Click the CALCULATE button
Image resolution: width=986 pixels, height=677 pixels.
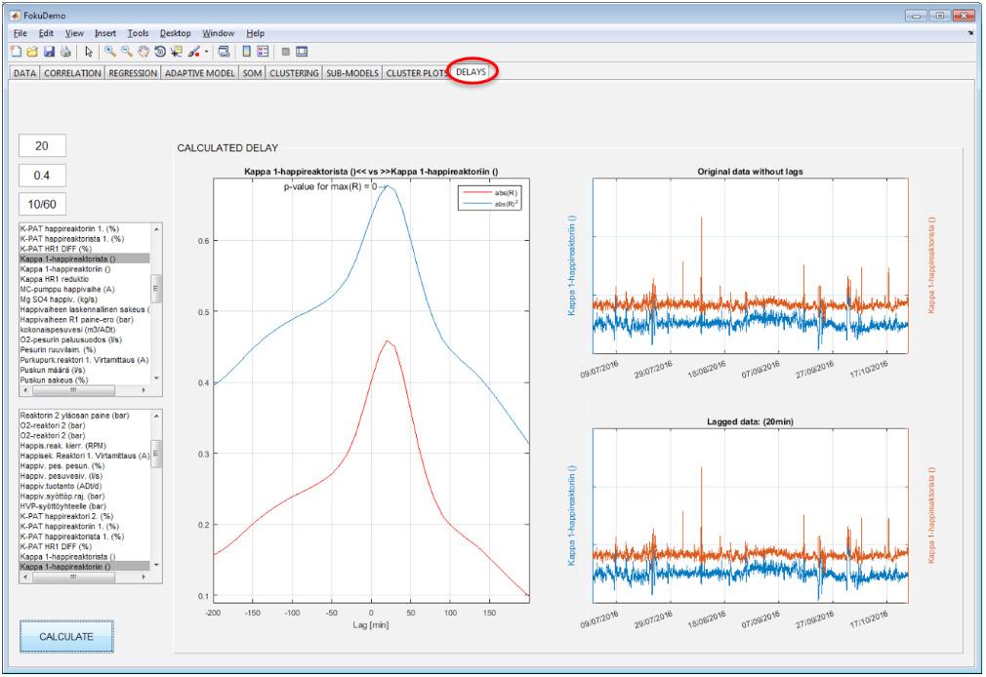pyautogui.click(x=66, y=637)
